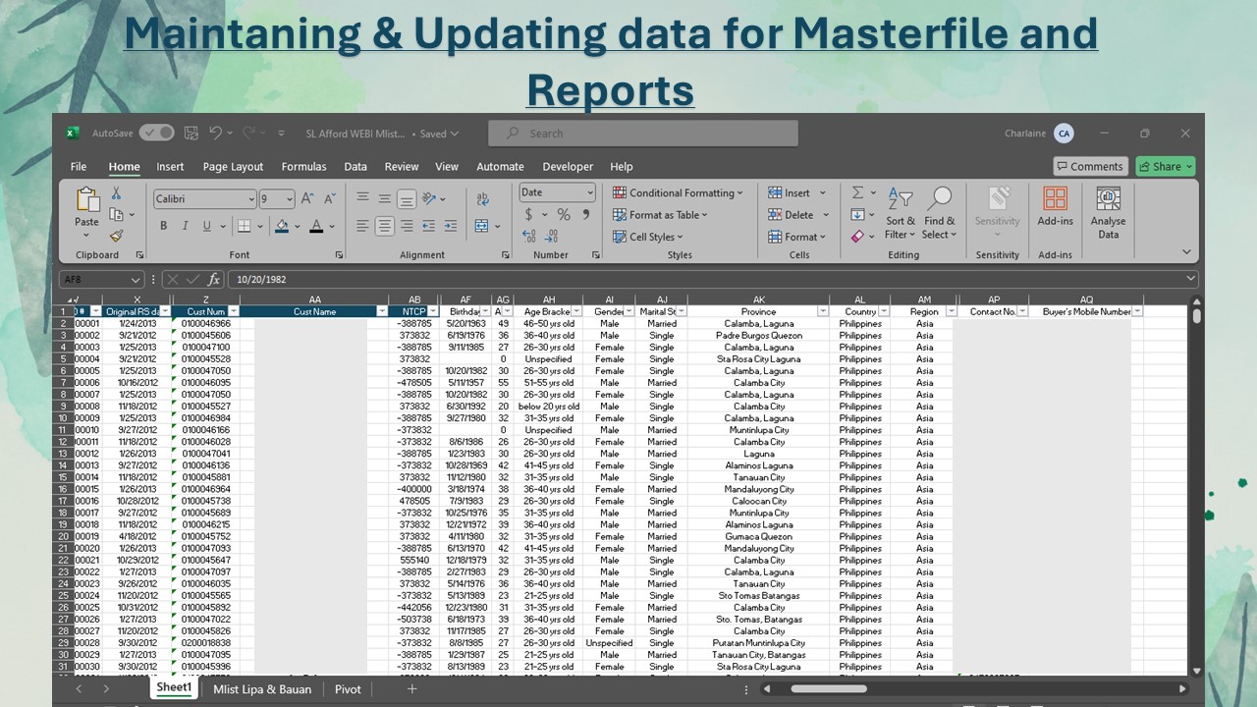Toggle Bottom Align in Alignment group
Image resolution: width=1257 pixels, height=707 pixels.
click(x=406, y=199)
